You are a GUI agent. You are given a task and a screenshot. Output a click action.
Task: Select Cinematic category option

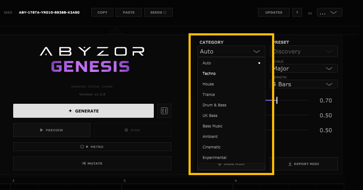tap(231, 147)
